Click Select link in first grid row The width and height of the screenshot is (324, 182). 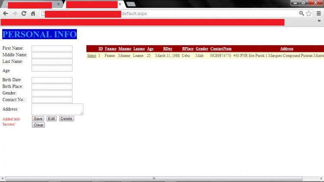tap(92, 56)
